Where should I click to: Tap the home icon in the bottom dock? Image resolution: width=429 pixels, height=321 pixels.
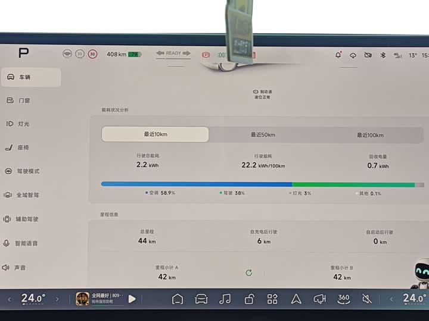[177, 299]
